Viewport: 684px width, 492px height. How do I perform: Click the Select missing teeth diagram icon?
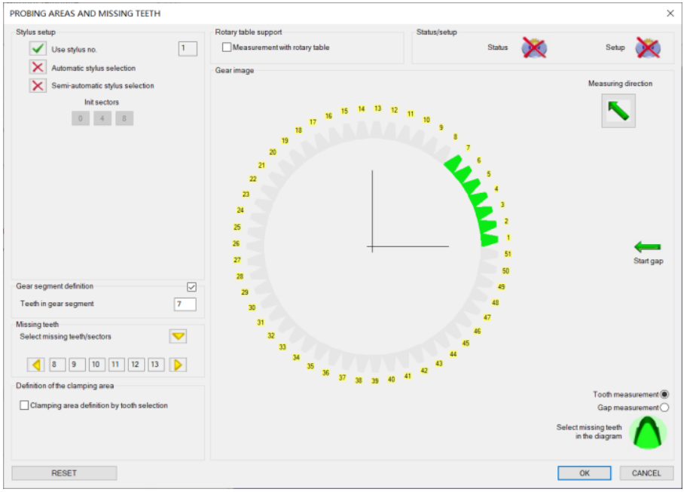647,432
